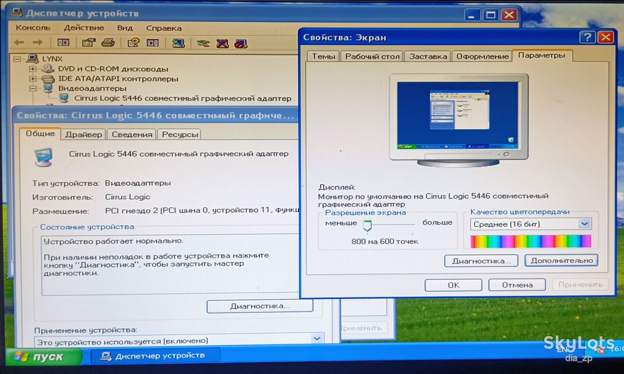Click the Update driver toolbar icon
Screen dimensions: 624x374
203,43
